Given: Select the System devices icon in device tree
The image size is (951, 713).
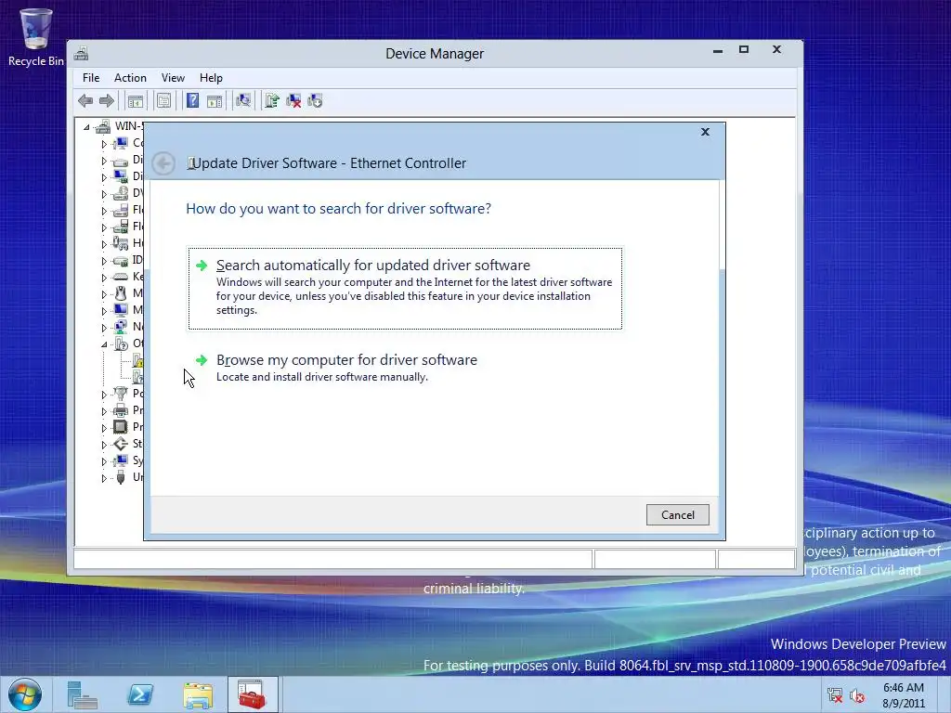Looking at the screenshot, I should click(121, 460).
